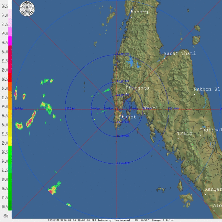Viewport: 222px width, 222px height.
Task: Click the 54.0 legend value
Action: (x=5, y=52)
